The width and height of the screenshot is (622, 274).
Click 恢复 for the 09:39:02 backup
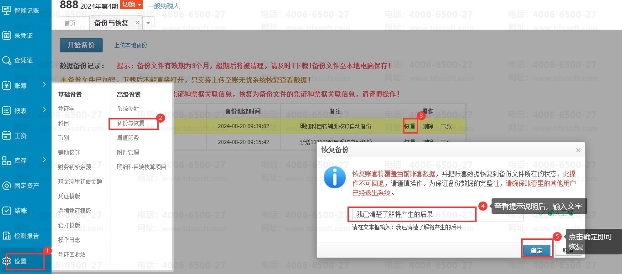tap(410, 126)
